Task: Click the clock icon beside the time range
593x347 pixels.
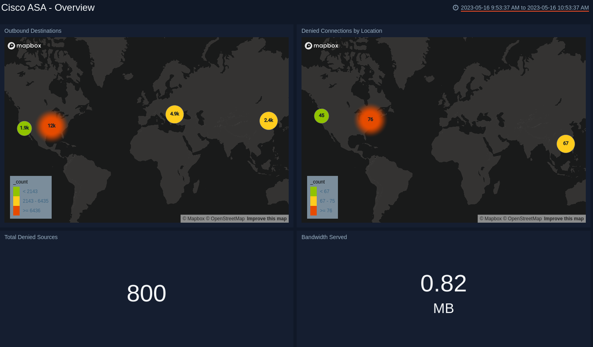Action: 455,7
